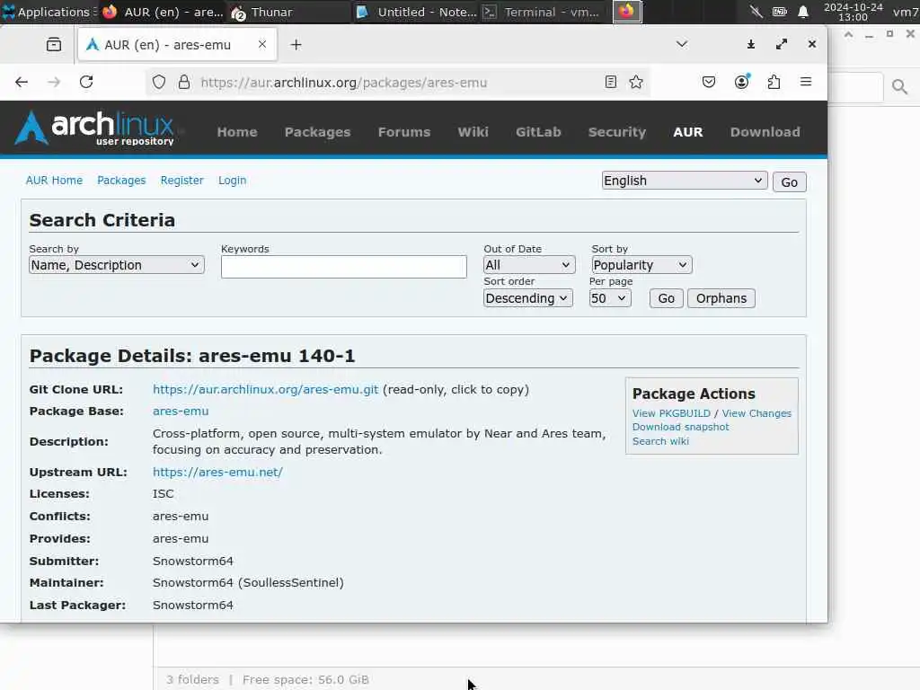Switch to Untitled Notepad taskbar item
The image size is (920, 690).
[x=417, y=12]
